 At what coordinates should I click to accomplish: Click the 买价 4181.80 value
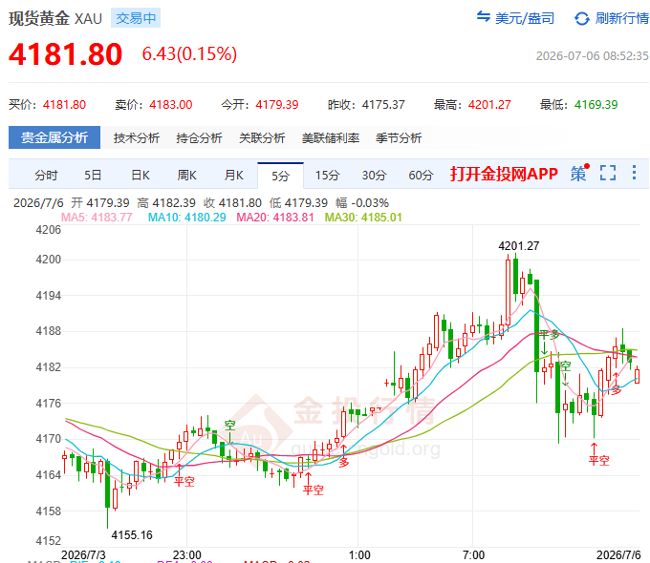[64, 105]
